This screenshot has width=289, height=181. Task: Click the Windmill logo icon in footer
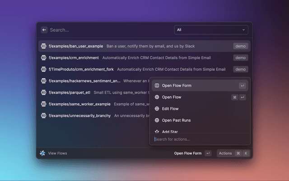click(x=43, y=153)
